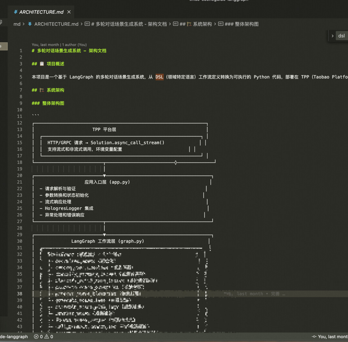The width and height of the screenshot is (348, 342).
Task: Click line number 1 in the gutter
Action: coord(21,51)
